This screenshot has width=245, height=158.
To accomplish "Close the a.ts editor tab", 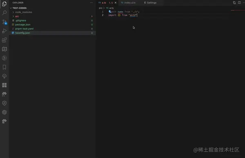I will (116, 3).
